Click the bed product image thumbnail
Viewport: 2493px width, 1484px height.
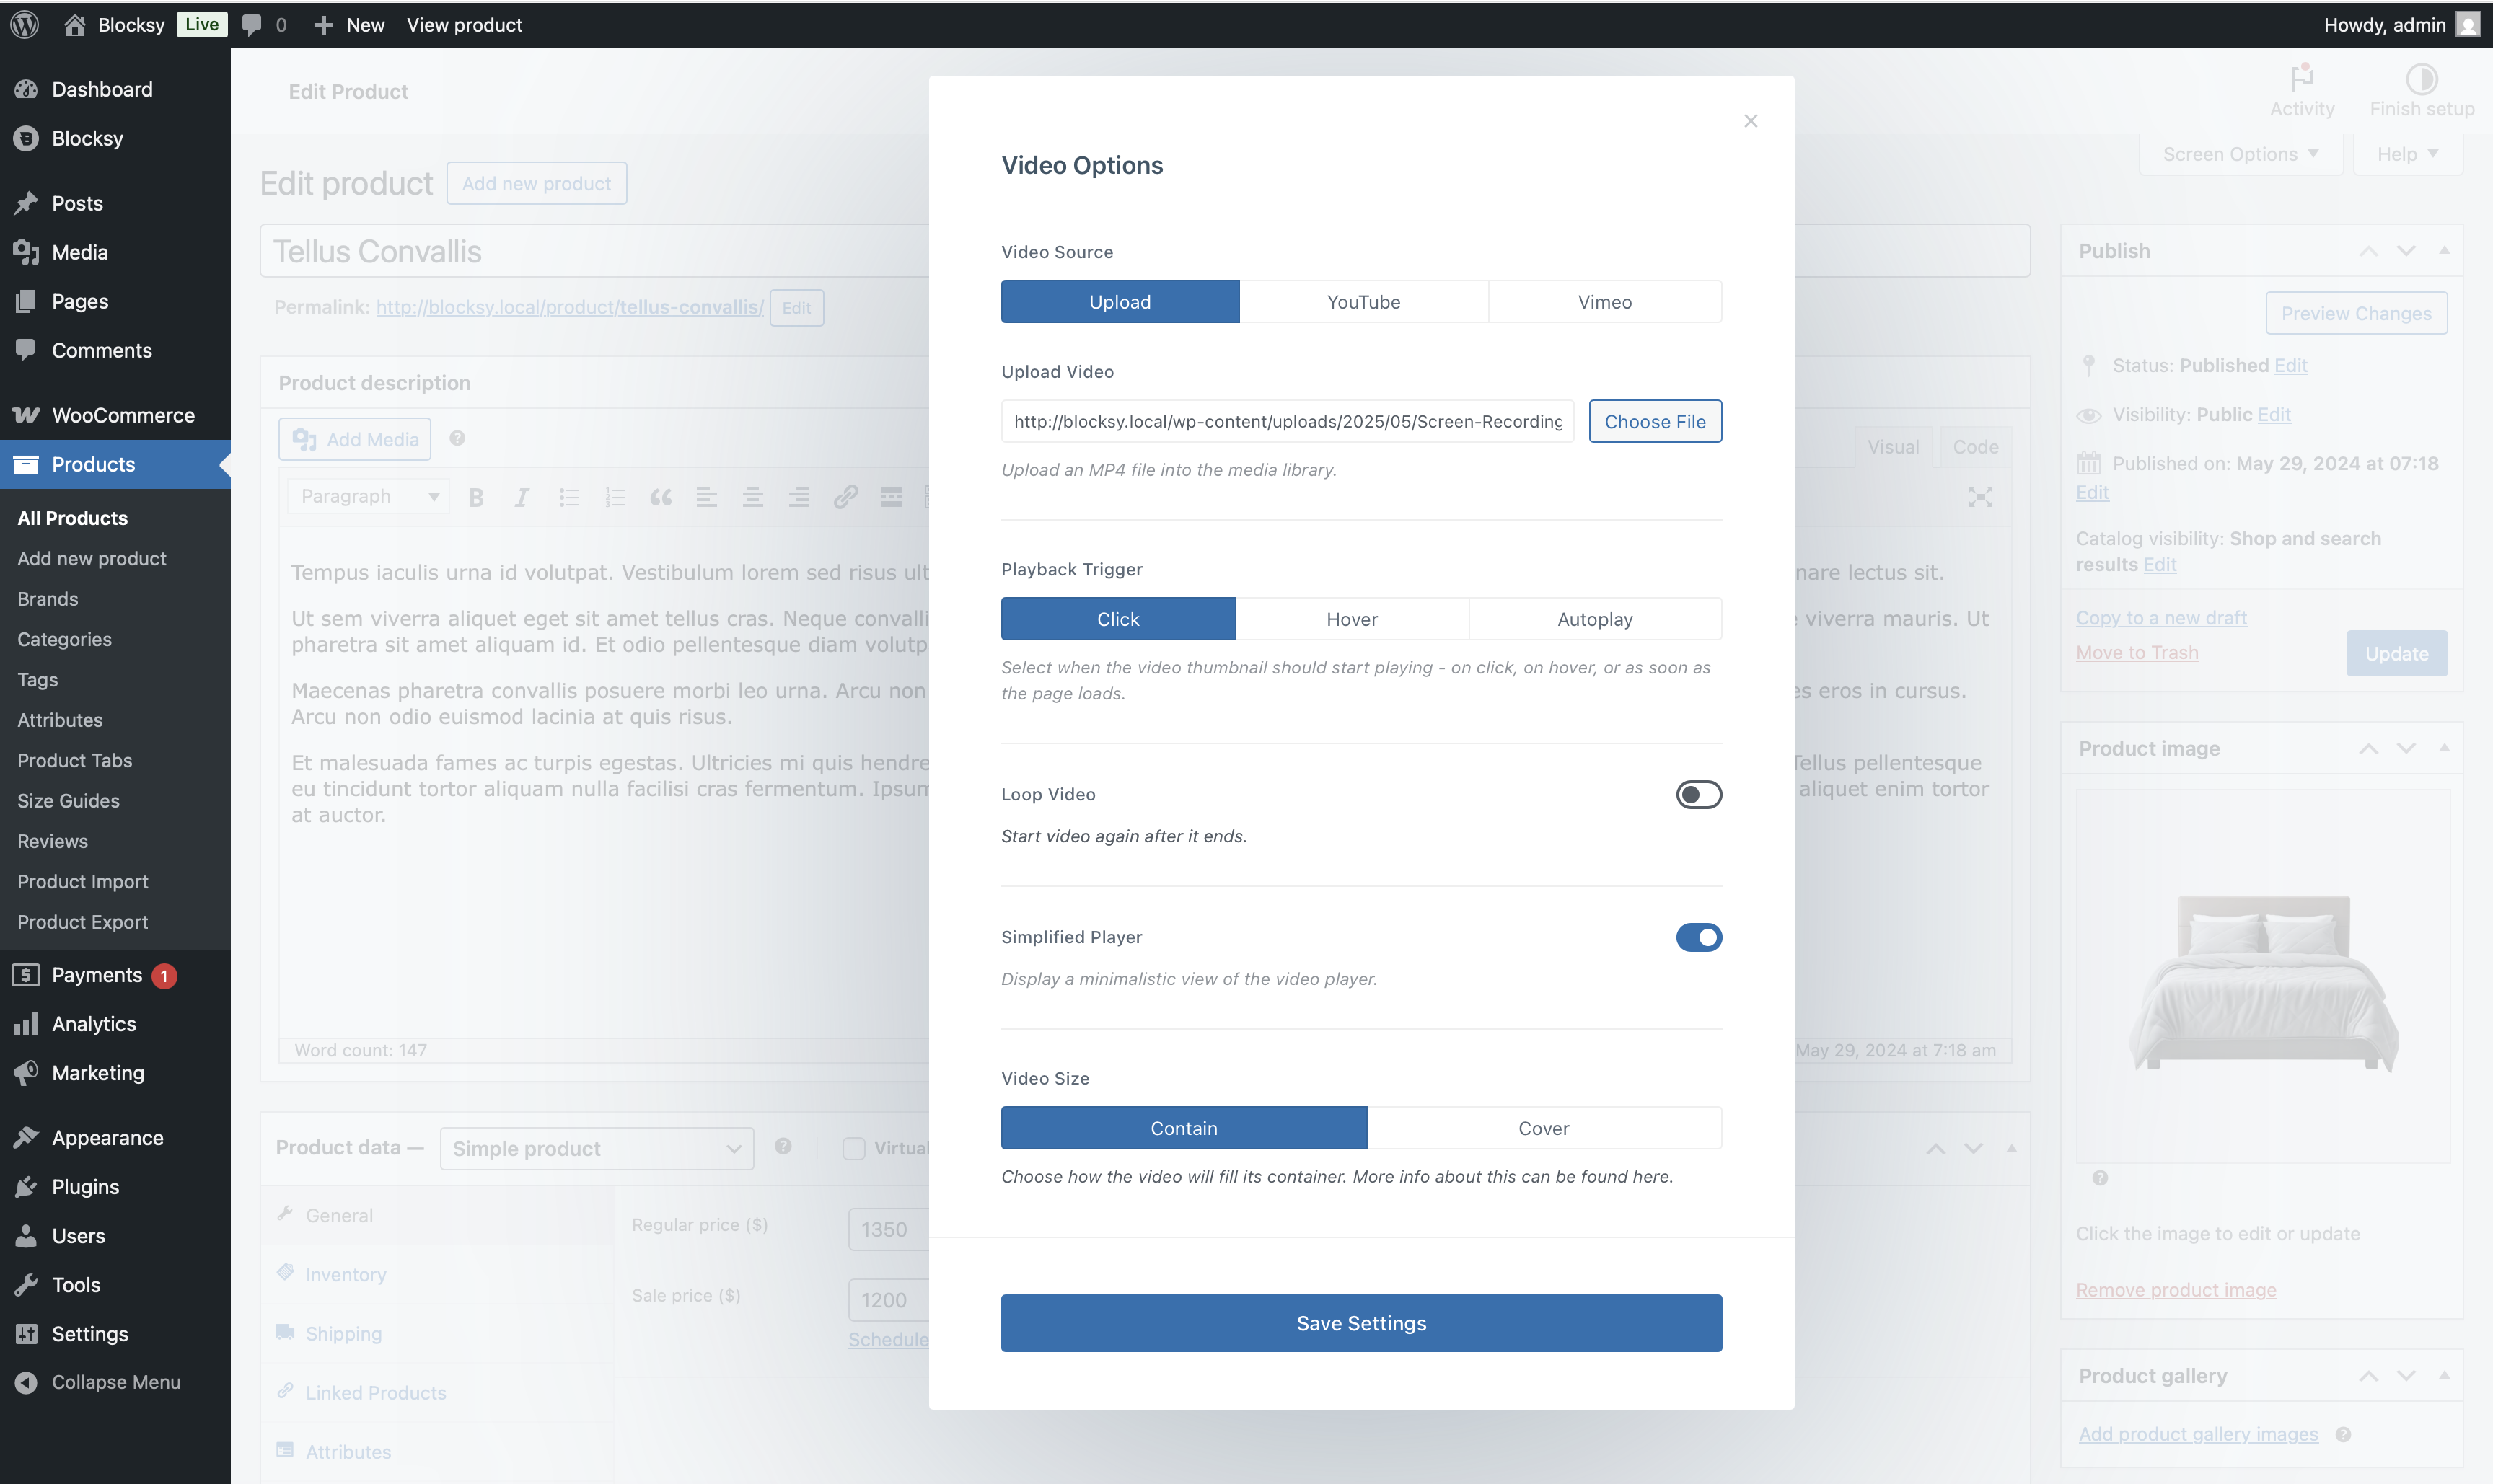(2263, 977)
